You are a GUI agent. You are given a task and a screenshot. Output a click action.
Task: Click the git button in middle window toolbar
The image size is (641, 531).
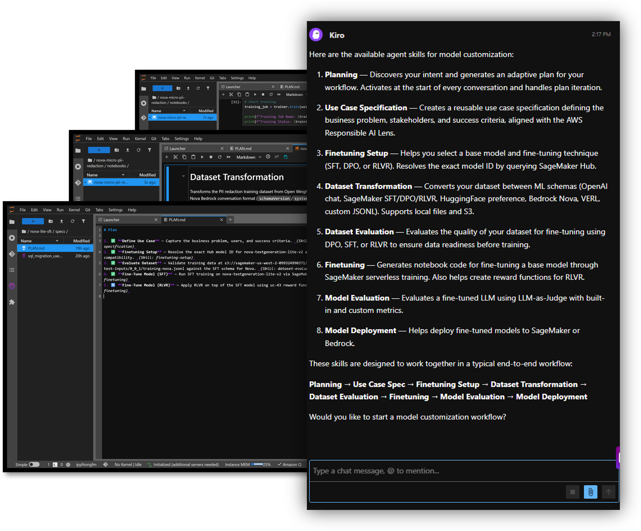pos(277,157)
